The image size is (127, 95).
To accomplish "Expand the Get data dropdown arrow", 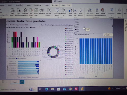I will [14, 15].
